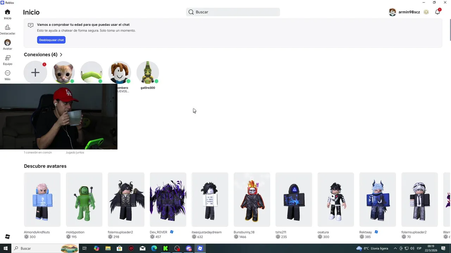Open the Conexiones (4) heading link

(41, 55)
